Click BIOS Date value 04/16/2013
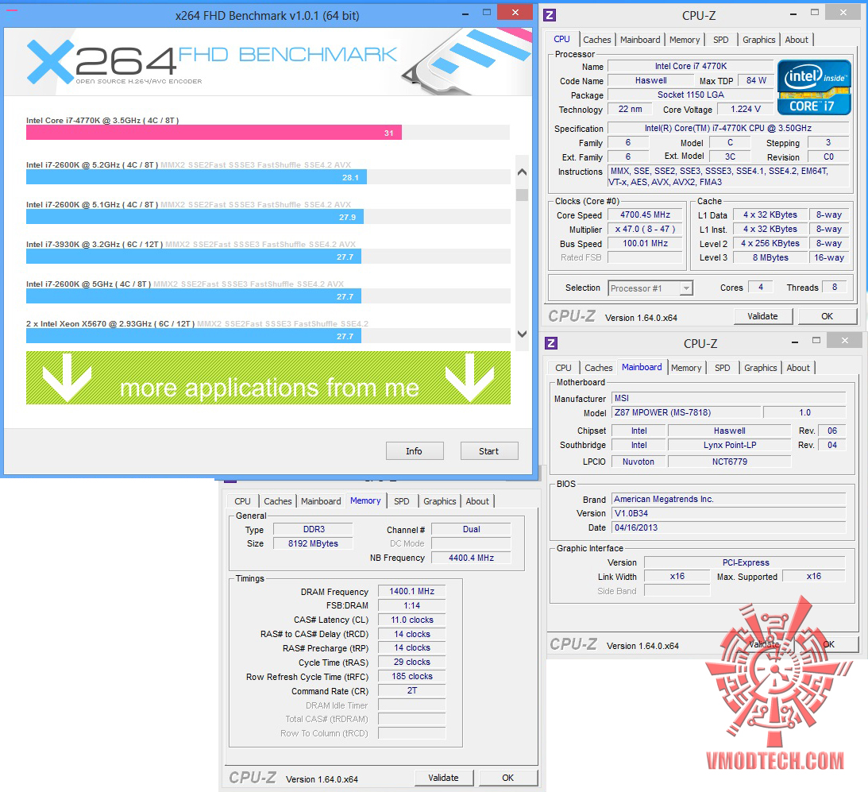 pyautogui.click(x=728, y=527)
